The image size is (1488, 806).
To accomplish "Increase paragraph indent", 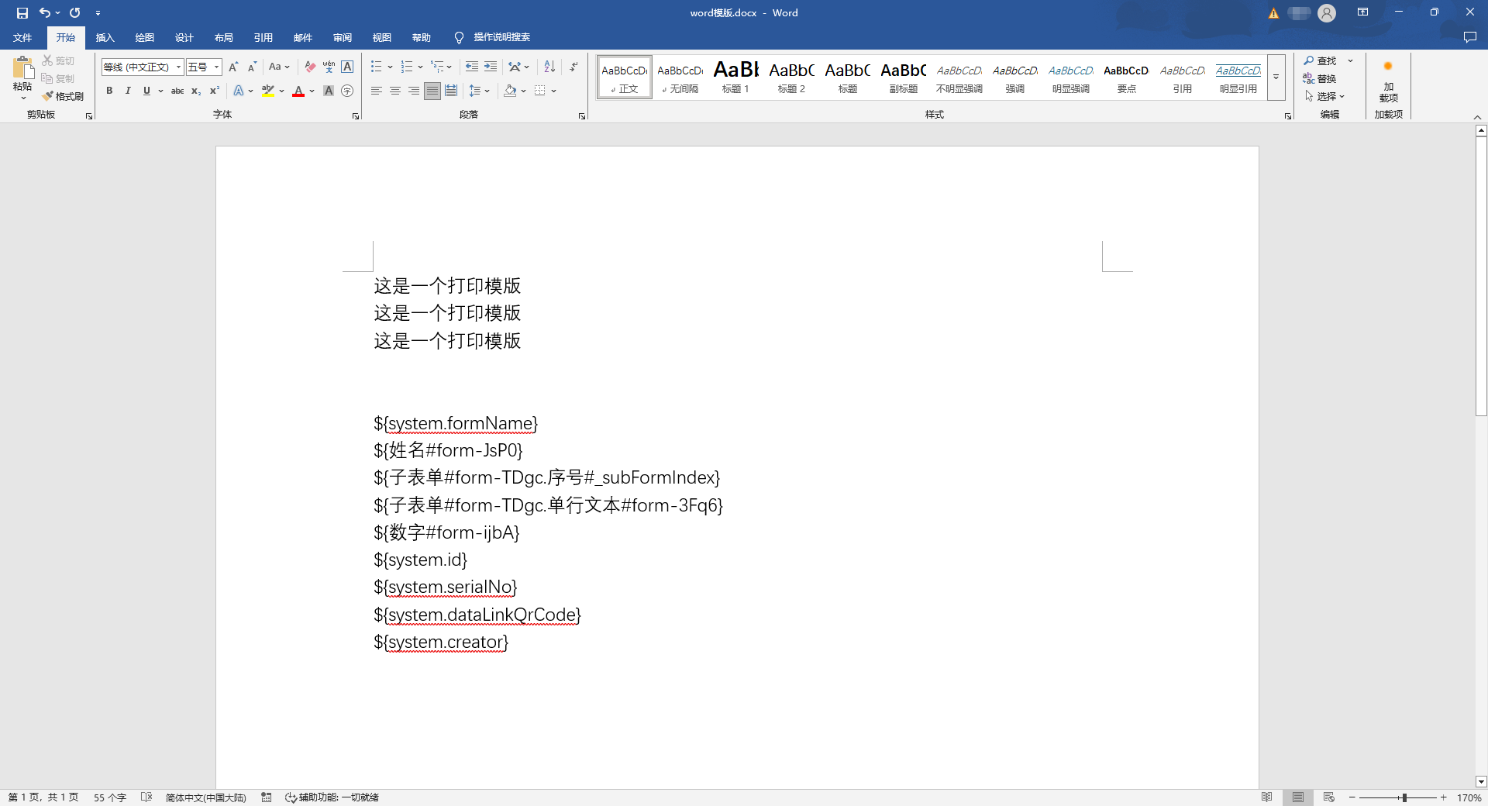I will (491, 67).
